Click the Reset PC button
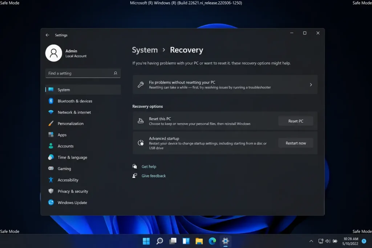Image resolution: width=372 pixels, height=248 pixels. pyautogui.click(x=296, y=121)
